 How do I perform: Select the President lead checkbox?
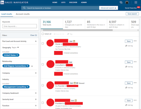point(43,103)
